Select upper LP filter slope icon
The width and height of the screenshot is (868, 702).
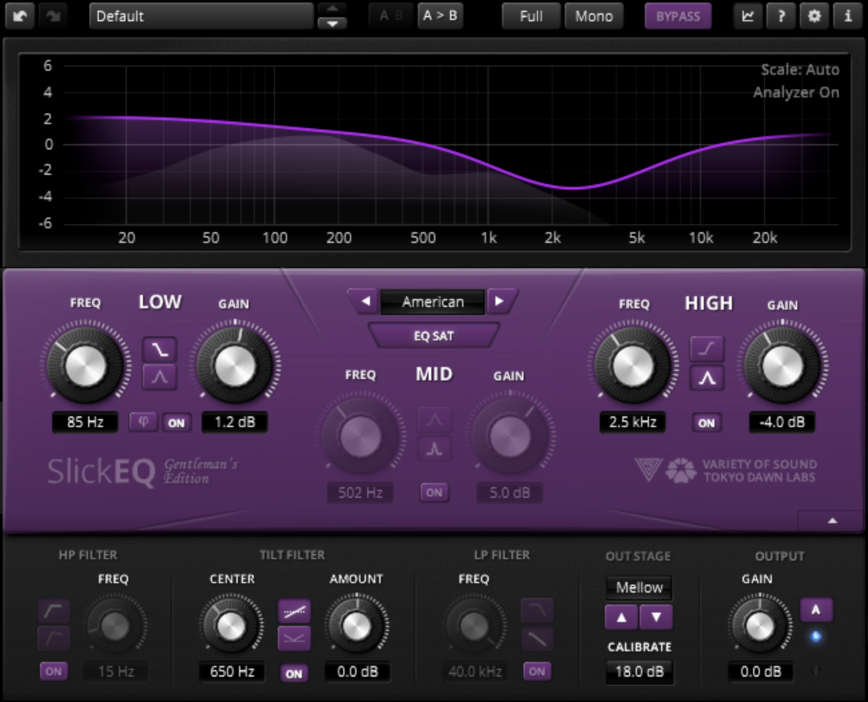click(537, 610)
